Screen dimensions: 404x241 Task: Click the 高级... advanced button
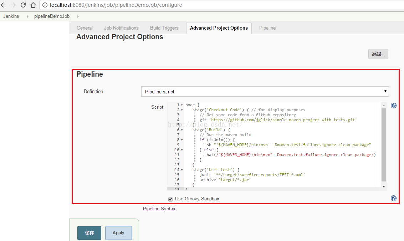378,54
